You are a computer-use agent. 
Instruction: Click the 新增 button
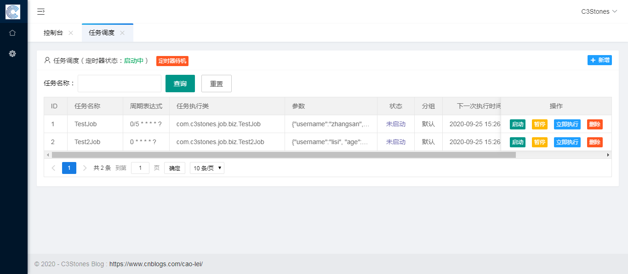pos(599,60)
